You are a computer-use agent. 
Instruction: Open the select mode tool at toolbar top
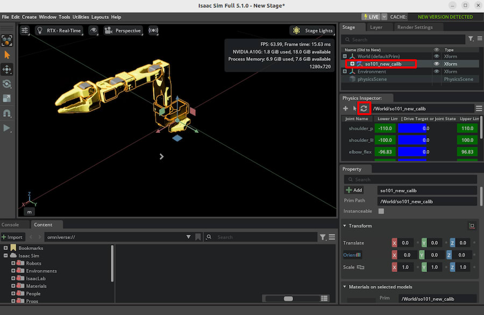[7, 40]
